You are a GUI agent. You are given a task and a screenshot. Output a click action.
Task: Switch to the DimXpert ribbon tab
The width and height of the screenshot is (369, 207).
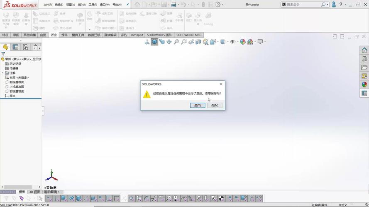coord(137,35)
